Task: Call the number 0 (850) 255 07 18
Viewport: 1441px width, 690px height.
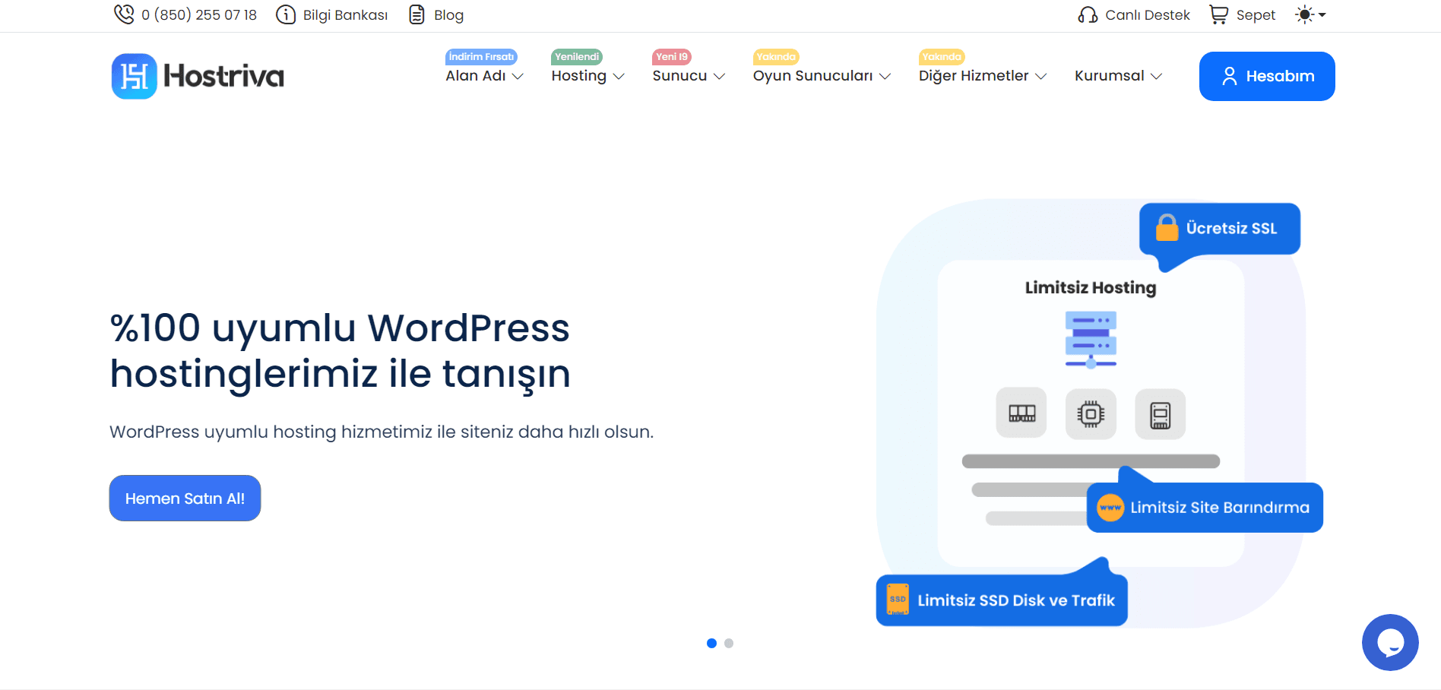Action: (x=199, y=14)
